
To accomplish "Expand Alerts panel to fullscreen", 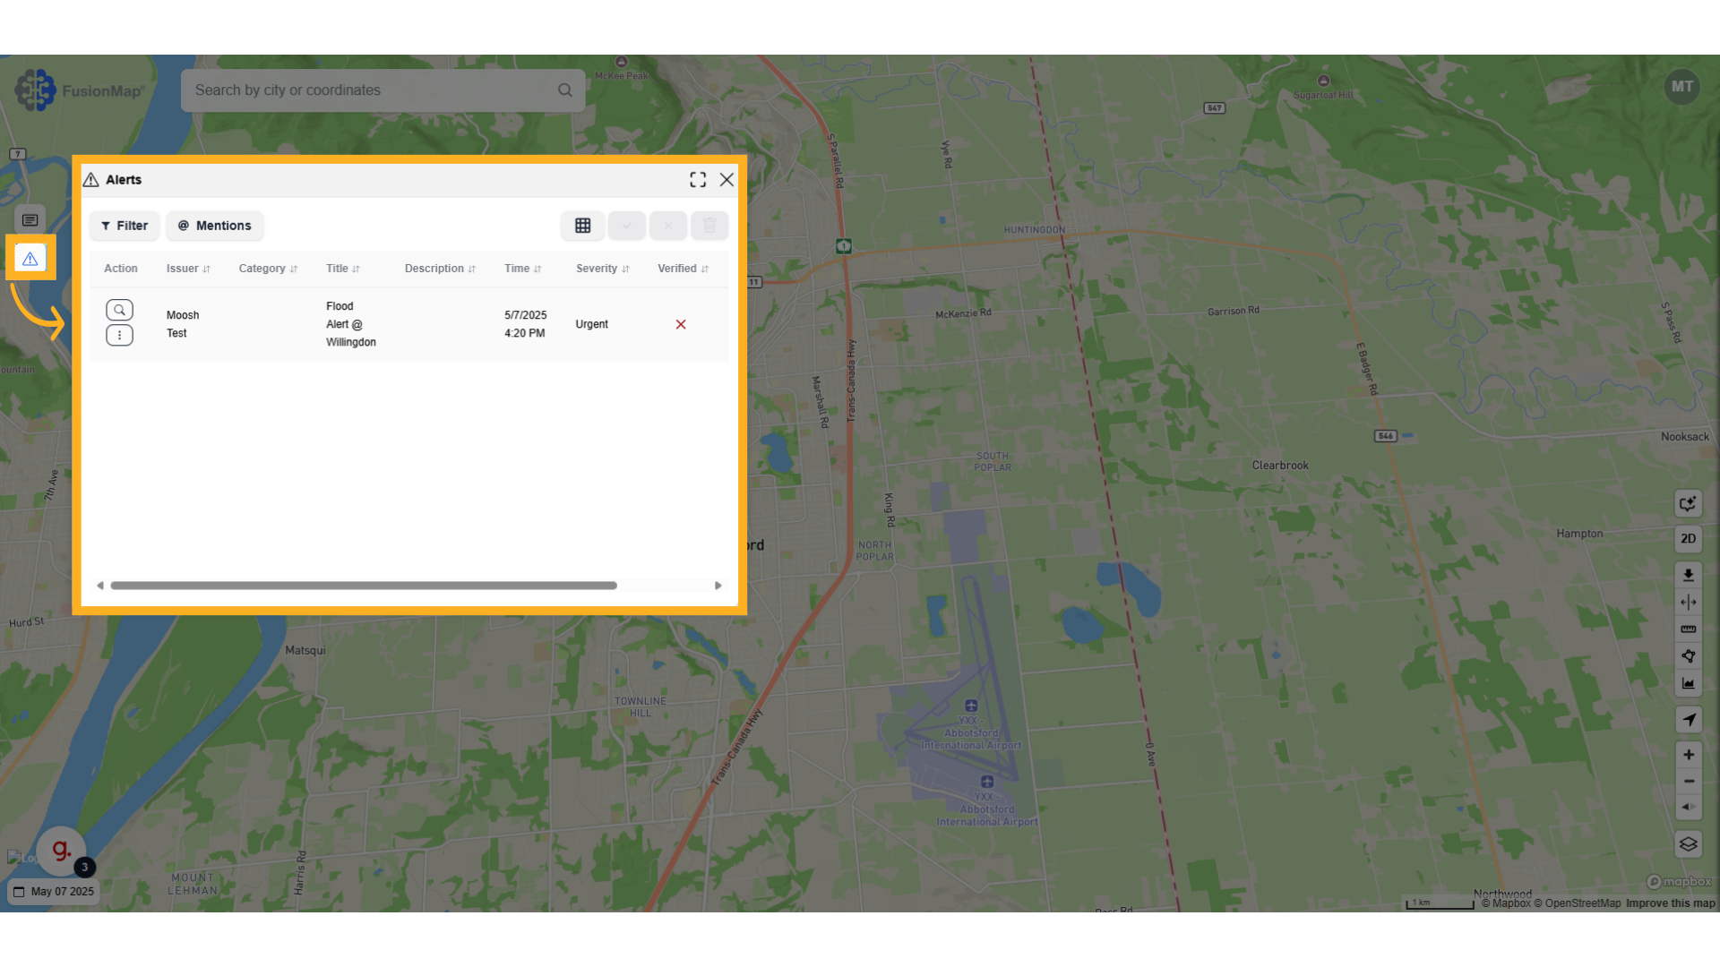I will (x=698, y=180).
